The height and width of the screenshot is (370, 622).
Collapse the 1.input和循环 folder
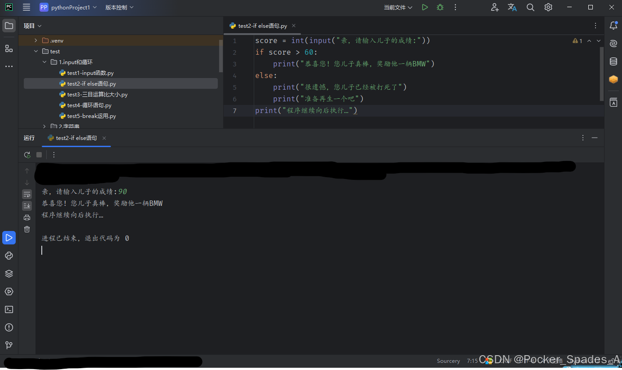pos(44,62)
